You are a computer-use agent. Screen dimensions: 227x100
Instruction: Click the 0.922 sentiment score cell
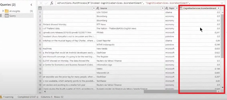pyautogui.click(x=200, y=53)
